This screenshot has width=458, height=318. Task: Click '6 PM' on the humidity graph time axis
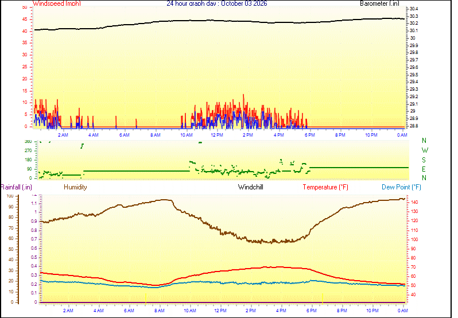point(312,311)
